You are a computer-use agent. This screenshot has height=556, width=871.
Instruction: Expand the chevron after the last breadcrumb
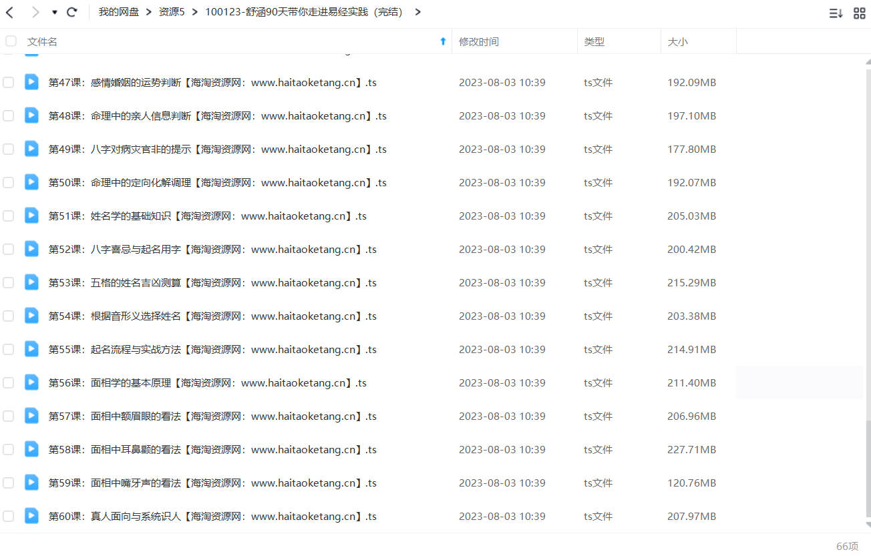(x=417, y=12)
